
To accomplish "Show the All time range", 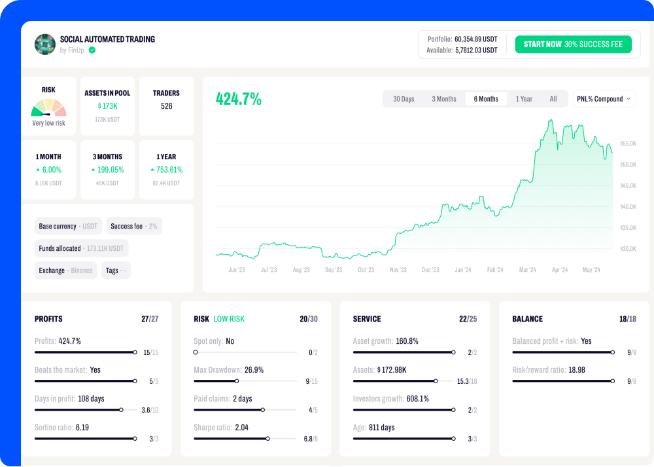I will (x=553, y=99).
